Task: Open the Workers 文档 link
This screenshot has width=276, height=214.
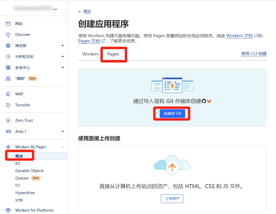Action: click(x=239, y=36)
